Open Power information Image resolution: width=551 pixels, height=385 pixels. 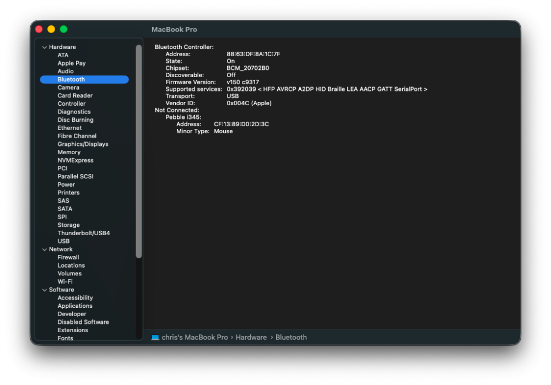pos(67,185)
